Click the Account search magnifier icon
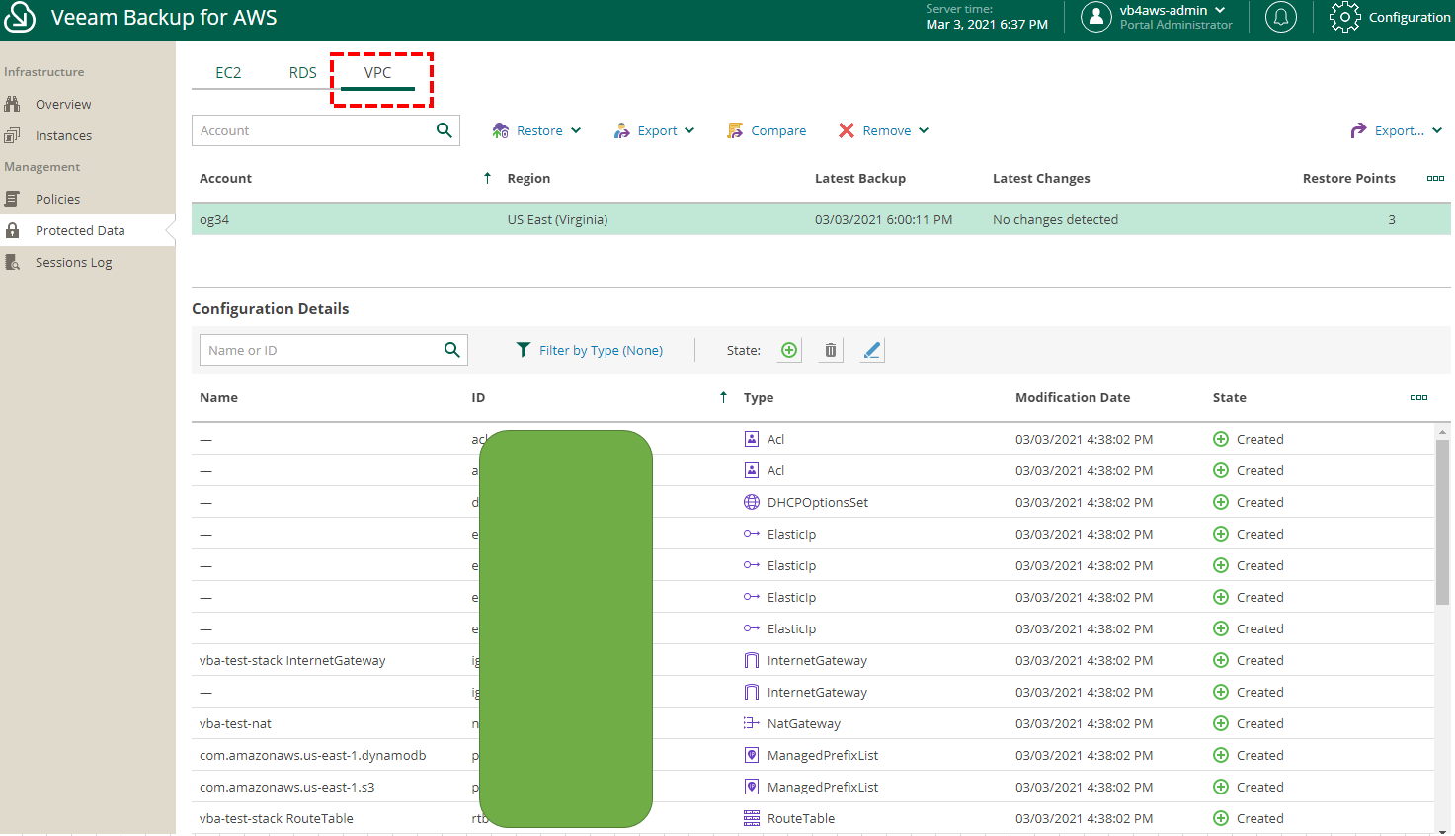The image size is (1455, 836). (445, 129)
